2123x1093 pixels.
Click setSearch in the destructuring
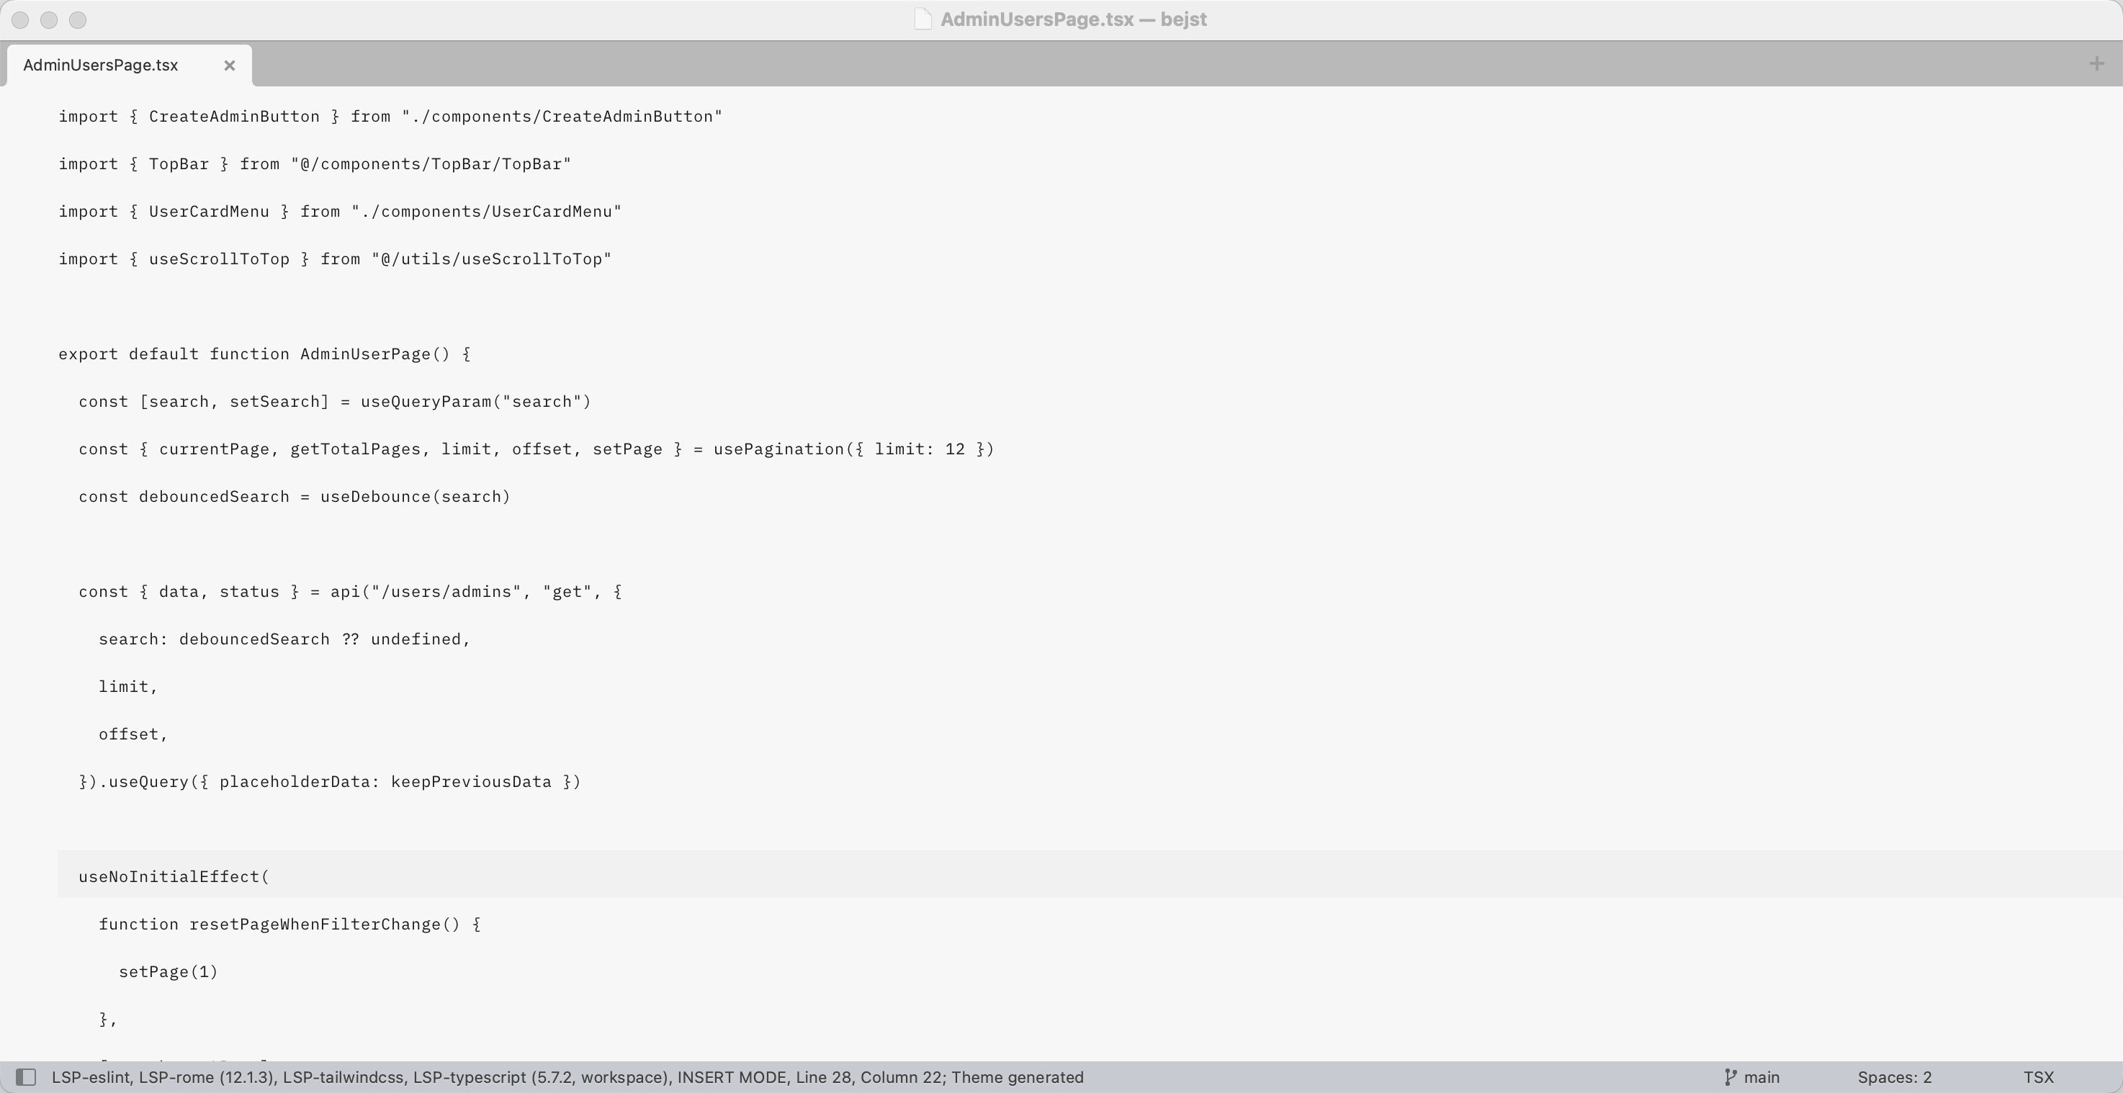pos(274,402)
